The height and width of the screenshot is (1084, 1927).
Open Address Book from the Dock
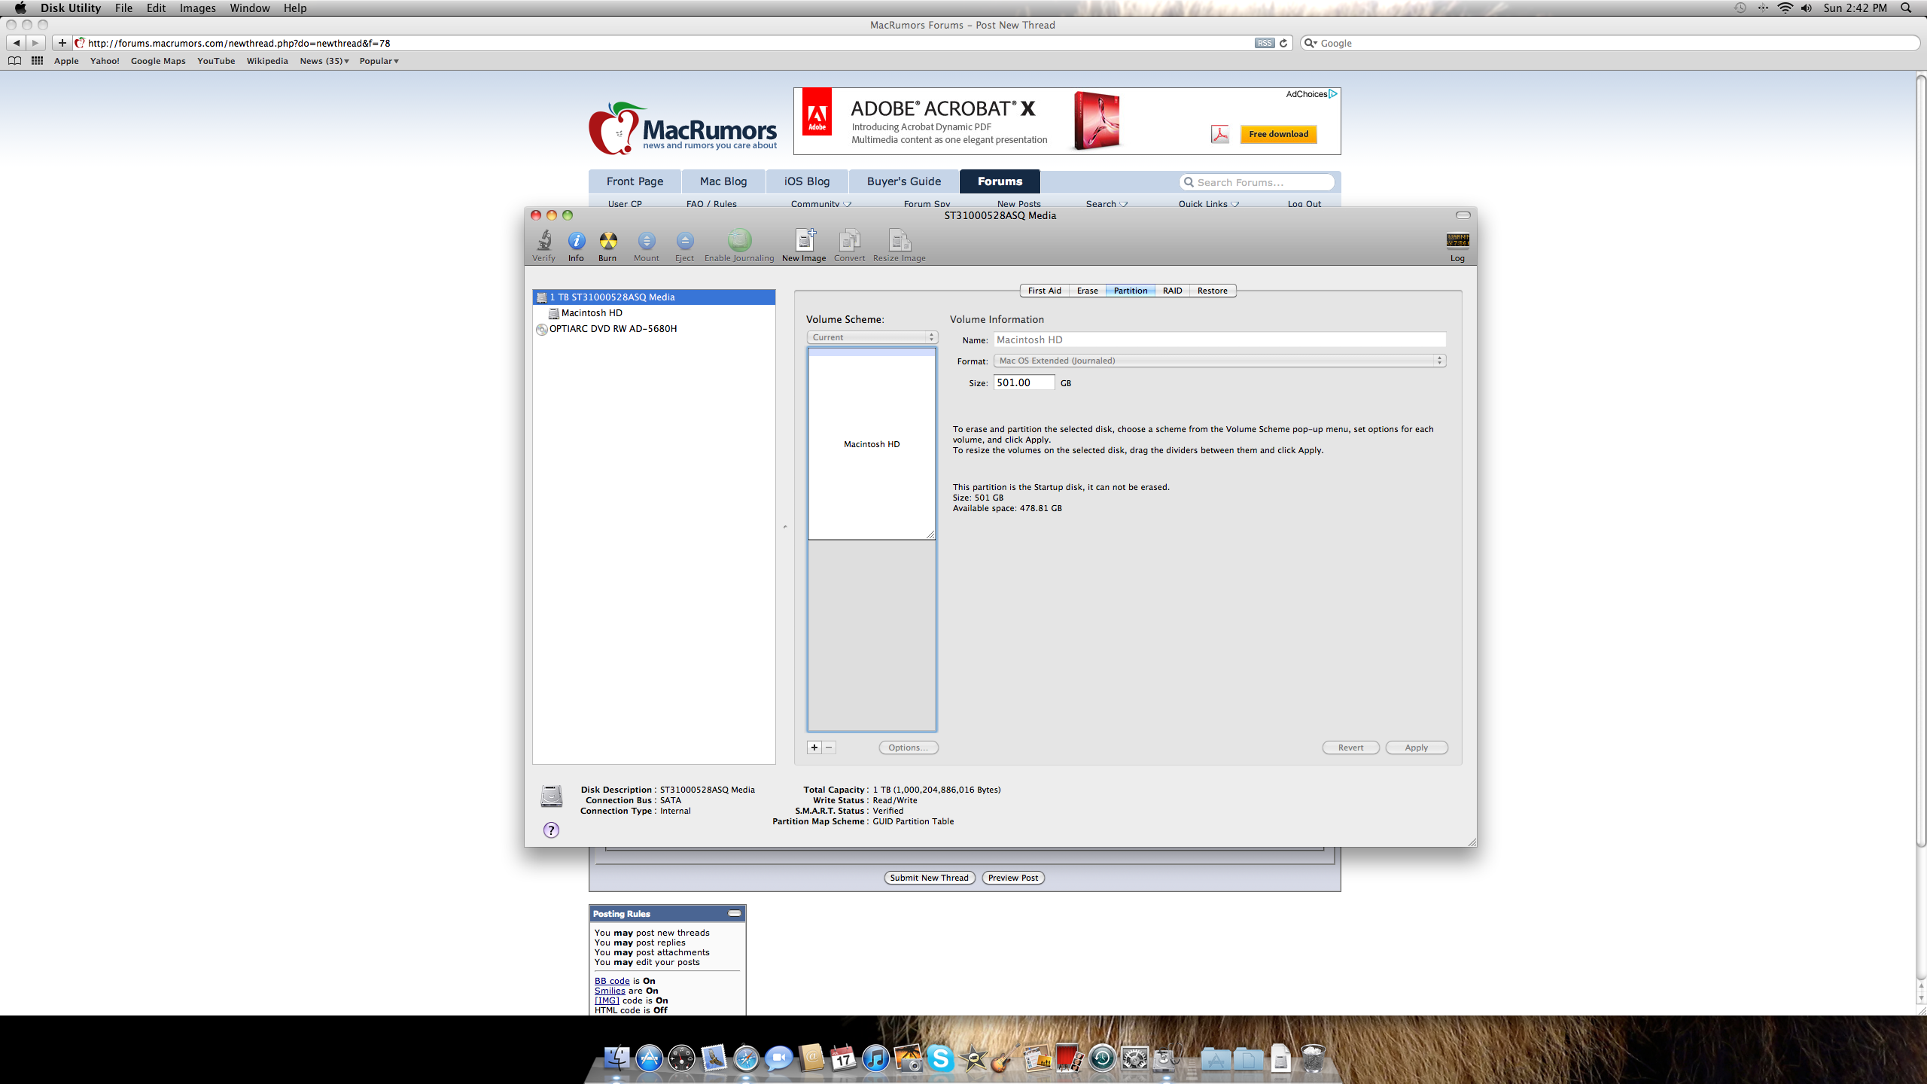click(811, 1058)
